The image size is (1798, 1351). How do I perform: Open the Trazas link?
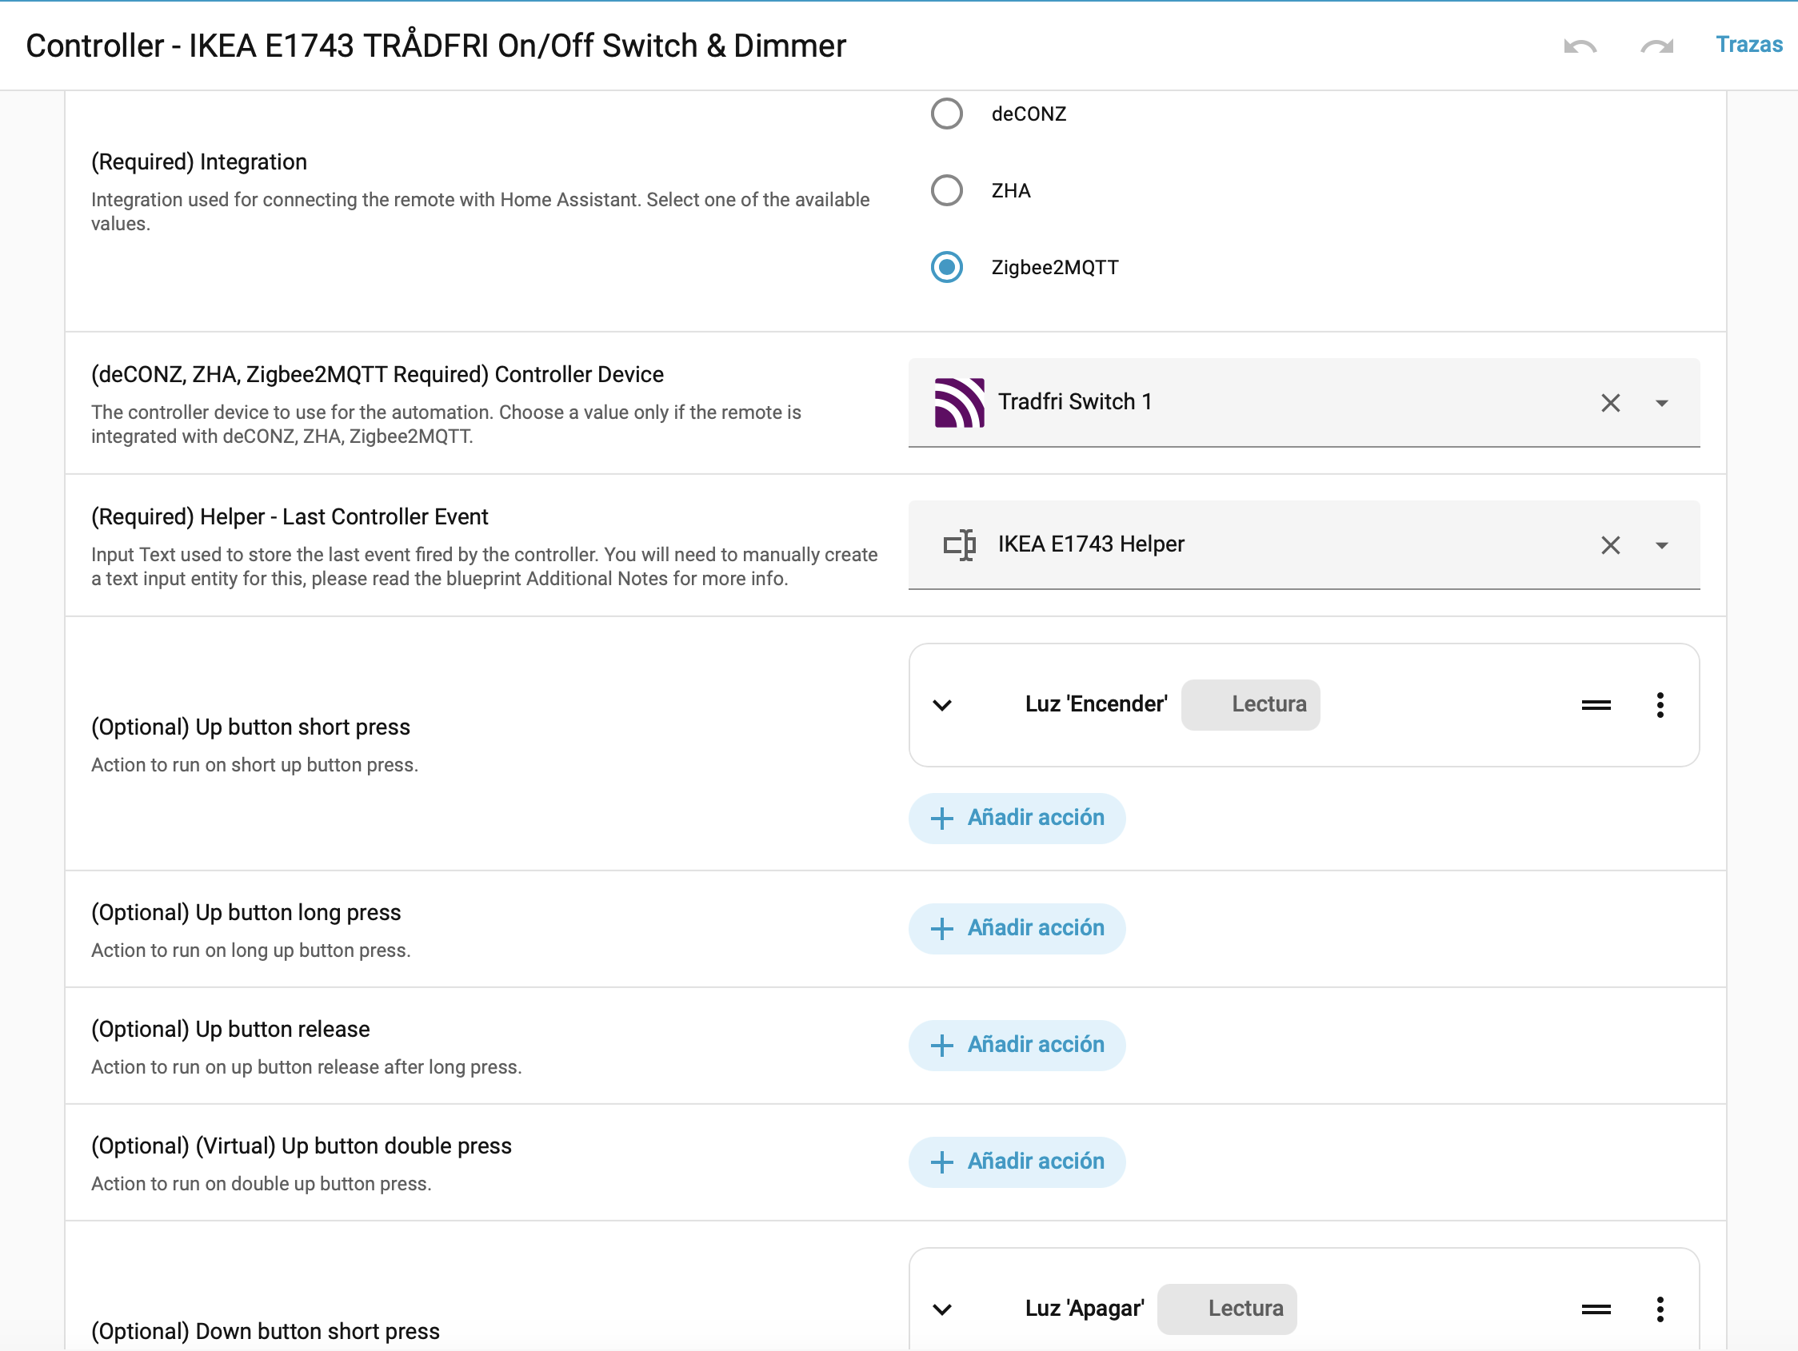point(1748,45)
